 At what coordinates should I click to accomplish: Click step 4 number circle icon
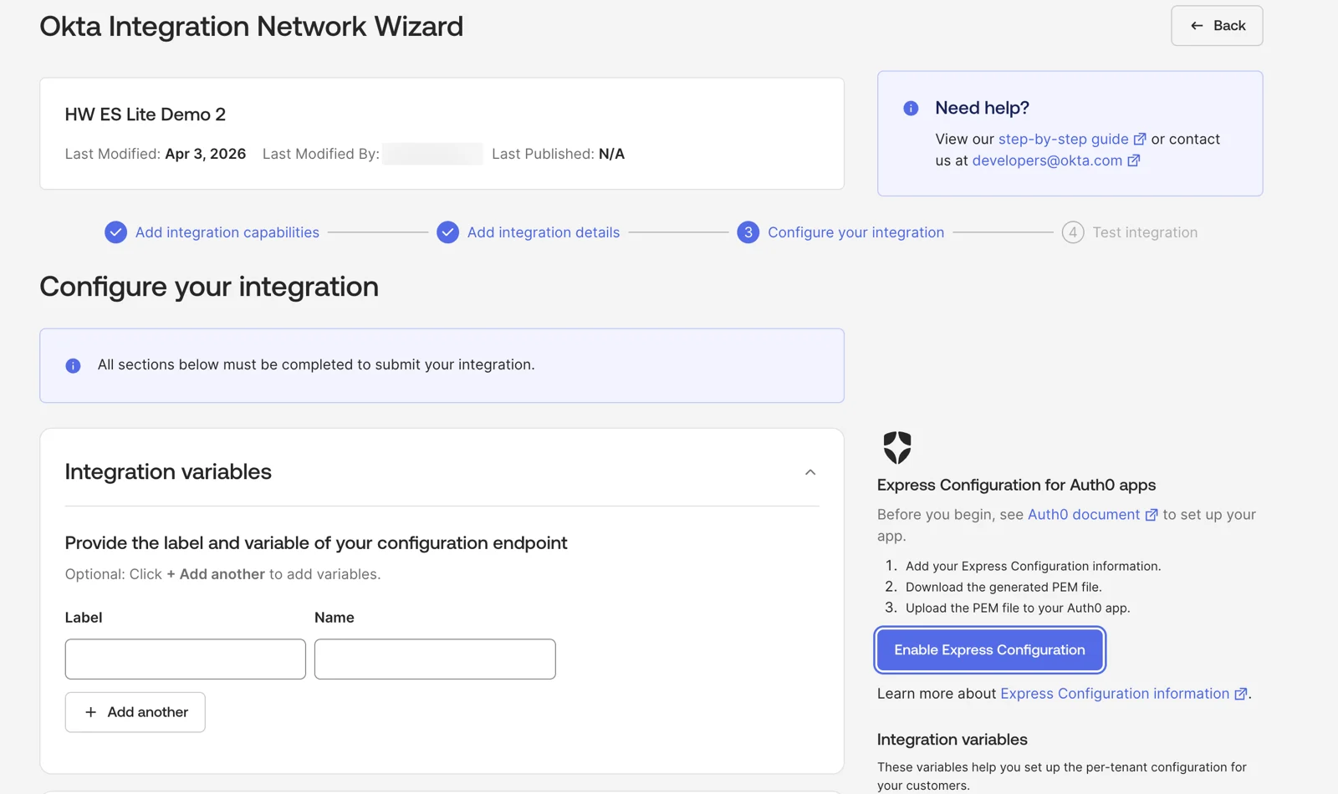coord(1073,232)
